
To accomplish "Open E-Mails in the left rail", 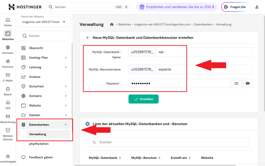I will tap(8, 77).
